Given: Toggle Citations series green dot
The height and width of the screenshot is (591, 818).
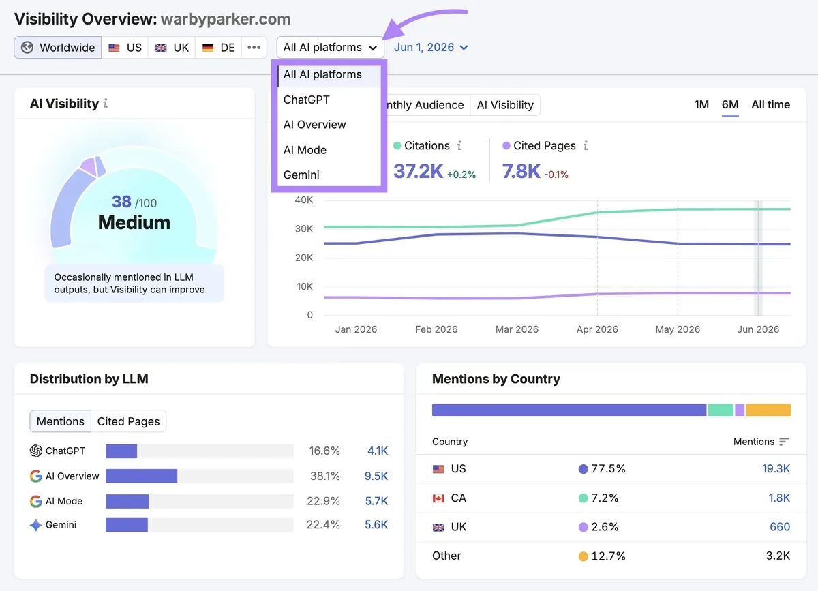Looking at the screenshot, I should click(x=397, y=146).
